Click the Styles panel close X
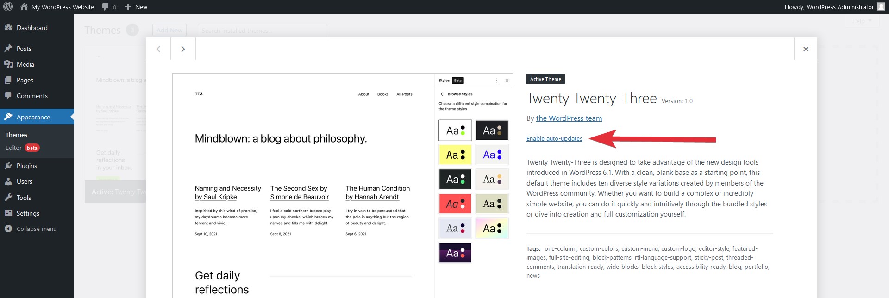The height and width of the screenshot is (298, 889). tap(507, 81)
